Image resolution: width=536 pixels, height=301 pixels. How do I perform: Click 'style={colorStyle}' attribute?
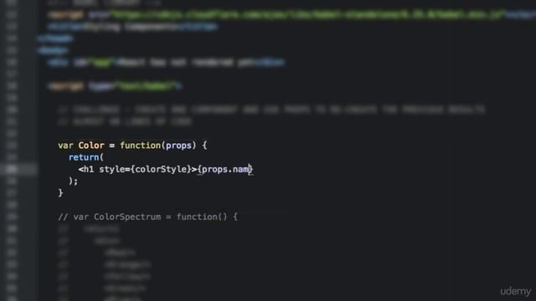[x=145, y=169]
